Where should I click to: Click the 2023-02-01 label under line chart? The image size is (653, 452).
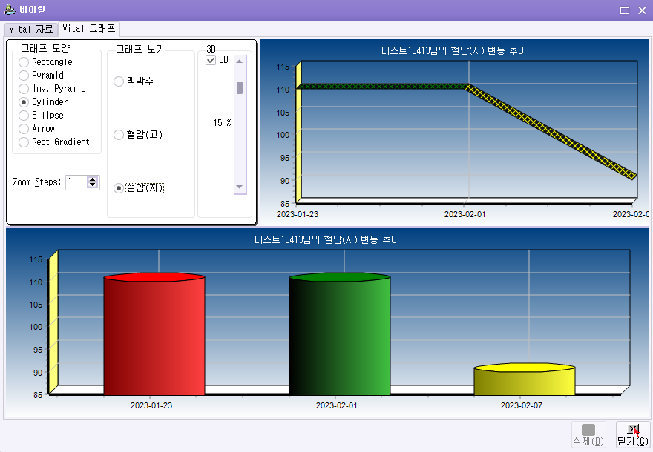(465, 214)
